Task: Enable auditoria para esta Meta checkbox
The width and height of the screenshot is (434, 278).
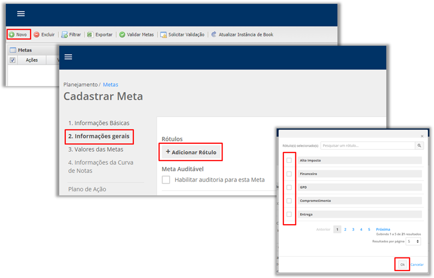Action: coord(166,180)
